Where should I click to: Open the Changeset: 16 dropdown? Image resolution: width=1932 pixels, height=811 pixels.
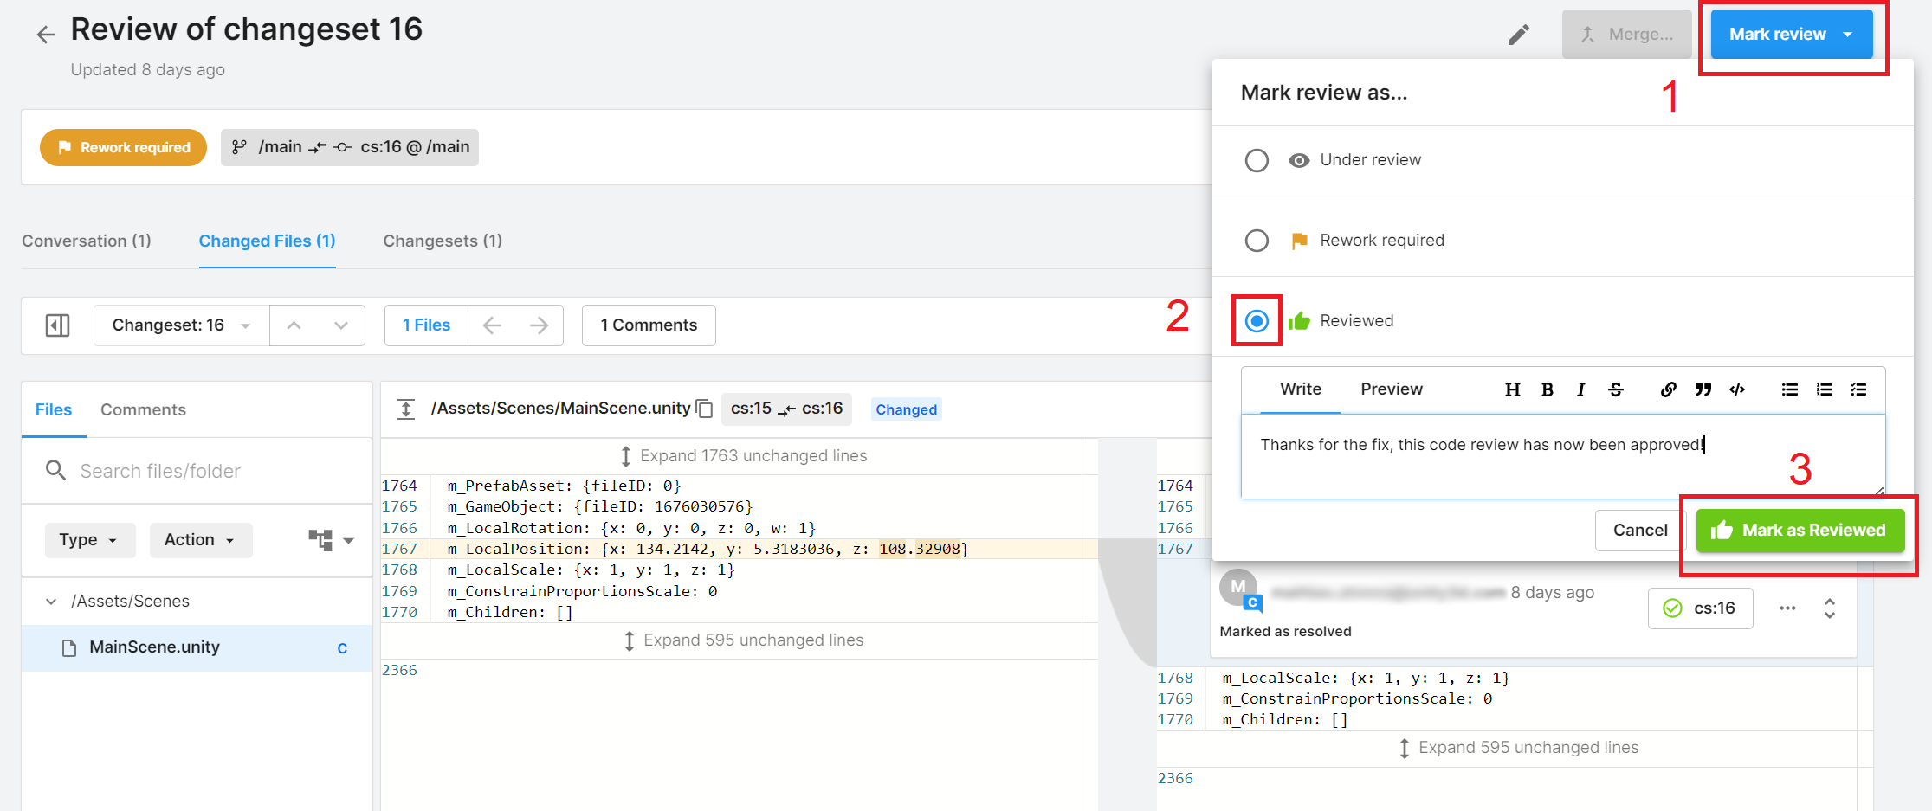point(181,325)
